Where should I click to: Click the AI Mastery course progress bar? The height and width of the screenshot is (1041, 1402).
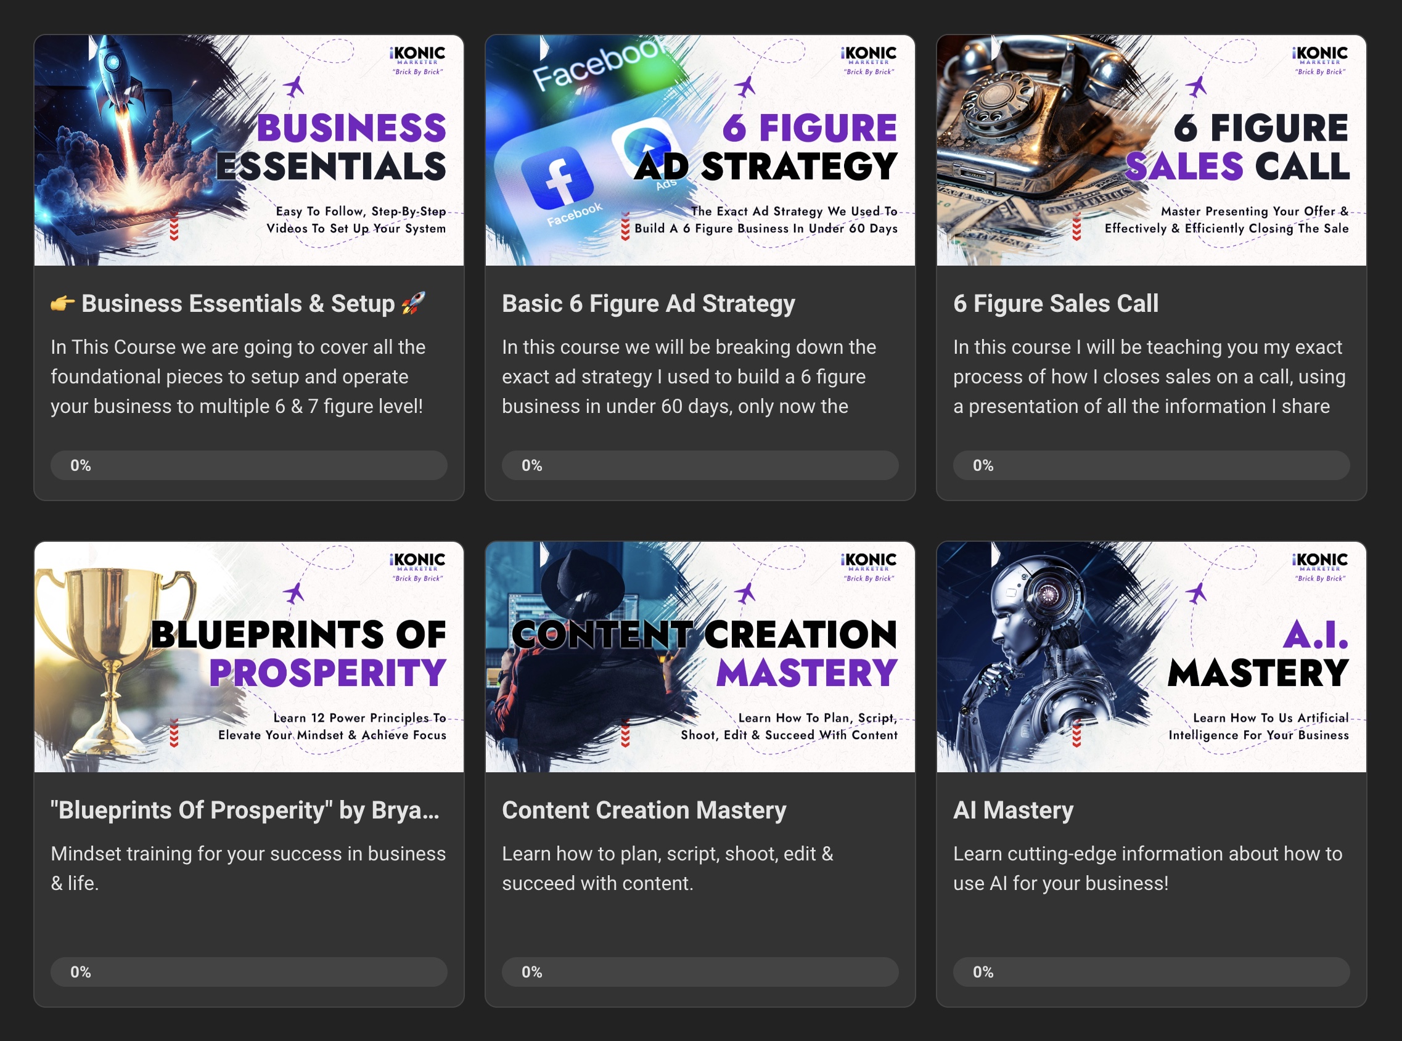pyautogui.click(x=1152, y=972)
